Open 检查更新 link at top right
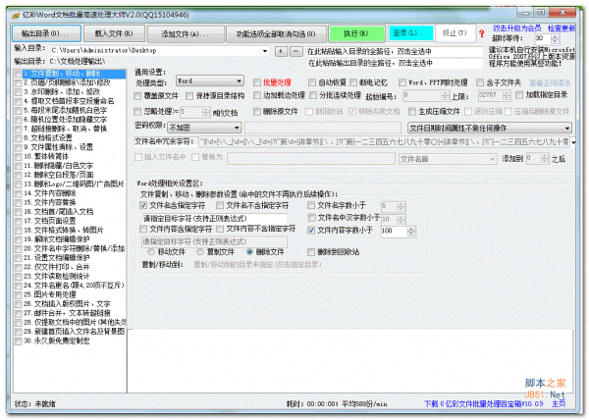The image size is (589, 420). (x=562, y=28)
